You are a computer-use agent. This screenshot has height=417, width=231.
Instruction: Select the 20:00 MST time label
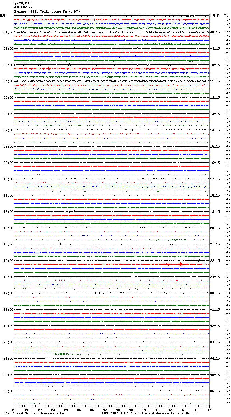coord(8,342)
